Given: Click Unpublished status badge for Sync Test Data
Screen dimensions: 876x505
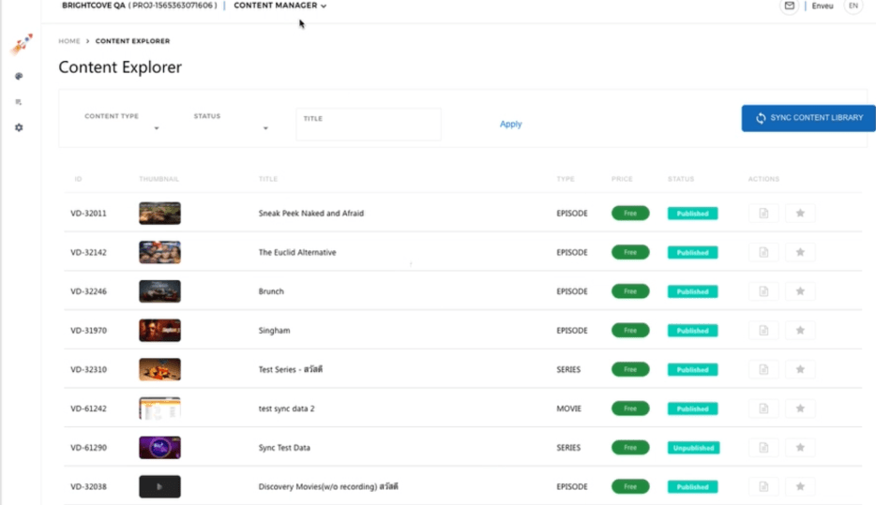Looking at the screenshot, I should (x=693, y=448).
